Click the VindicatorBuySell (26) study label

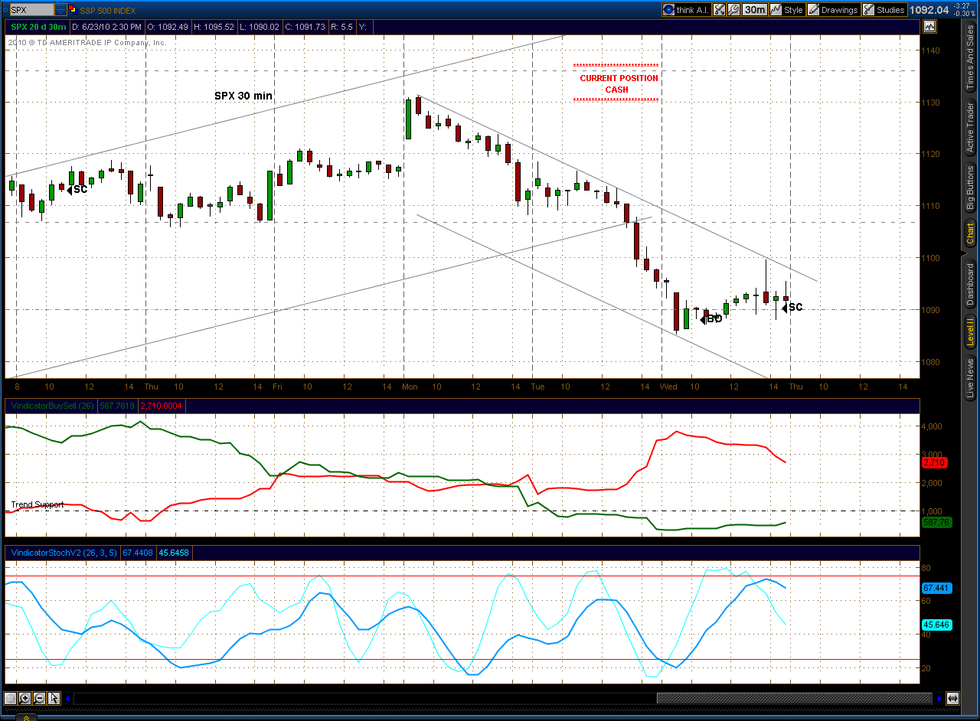[52, 406]
